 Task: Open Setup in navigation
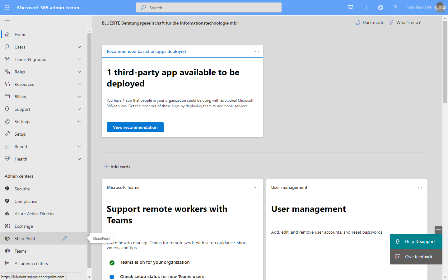click(x=44, y=134)
